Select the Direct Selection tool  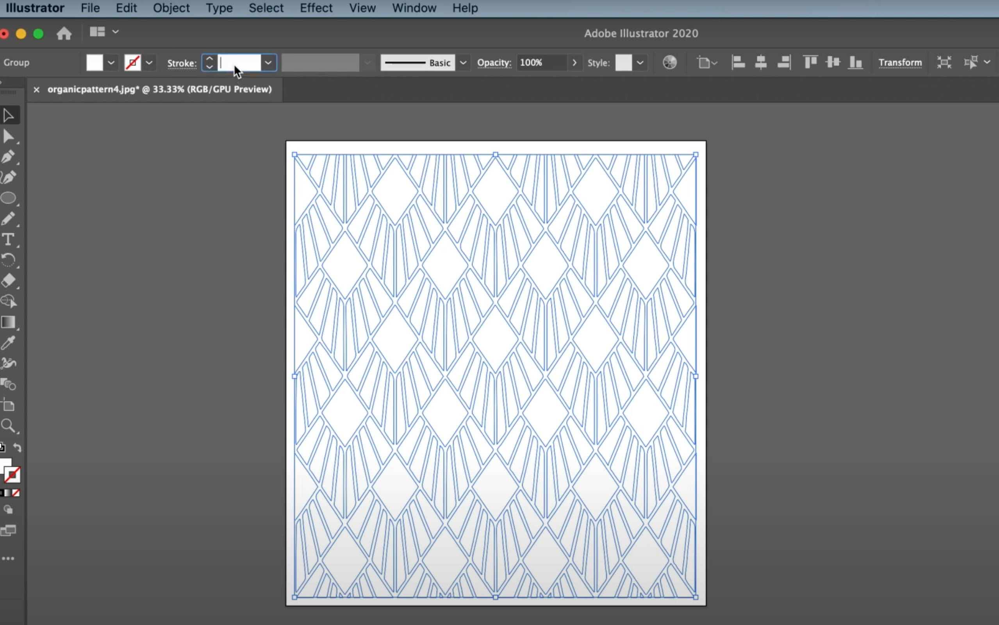coord(8,136)
